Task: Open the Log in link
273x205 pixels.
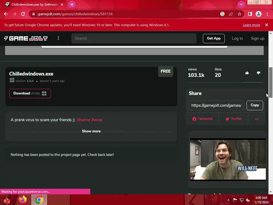Action: pyautogui.click(x=237, y=38)
